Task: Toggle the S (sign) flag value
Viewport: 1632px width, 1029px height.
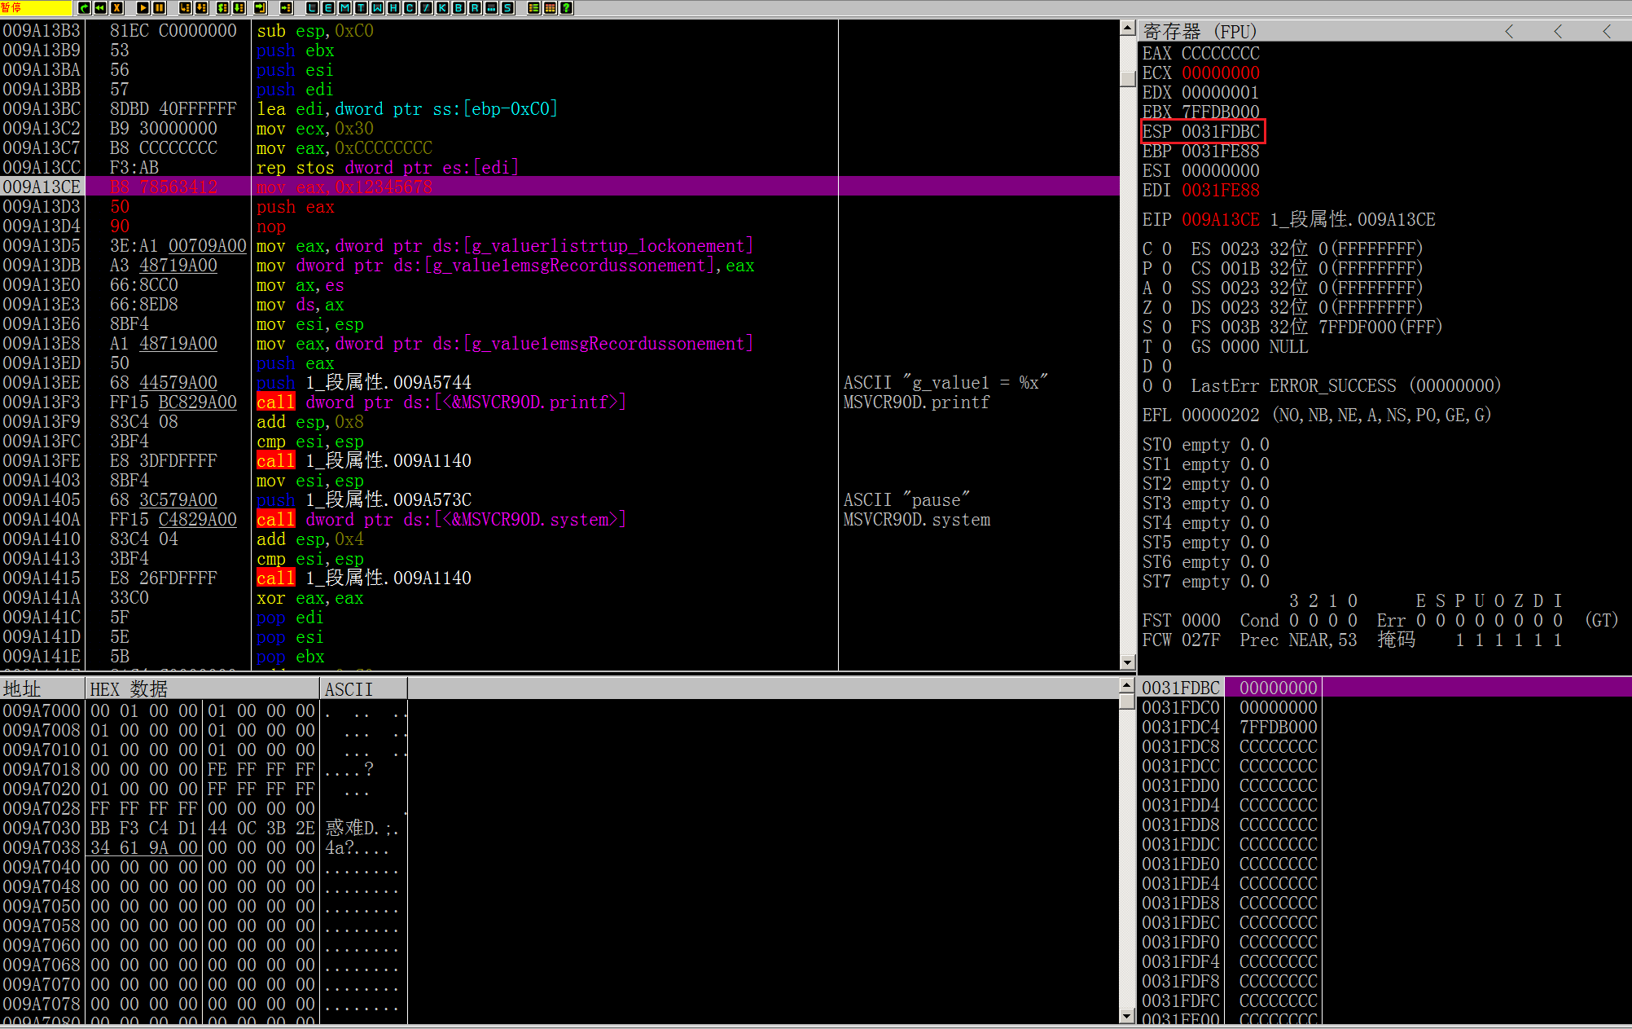Action: pos(1167,328)
